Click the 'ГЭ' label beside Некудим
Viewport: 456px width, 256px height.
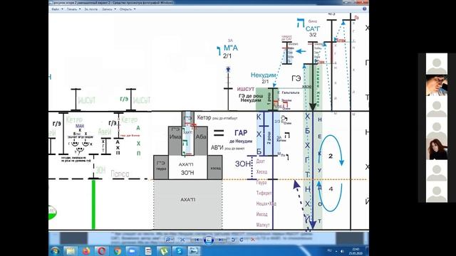(296, 78)
